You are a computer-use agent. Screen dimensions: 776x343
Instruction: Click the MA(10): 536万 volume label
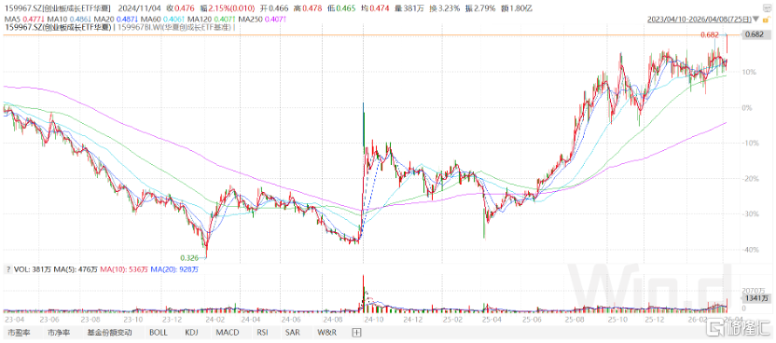tap(124, 269)
